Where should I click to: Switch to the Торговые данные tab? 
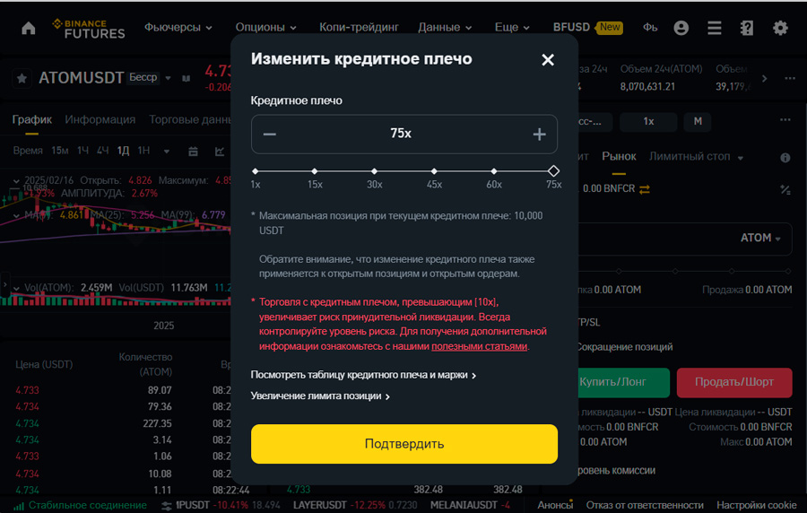(x=190, y=120)
